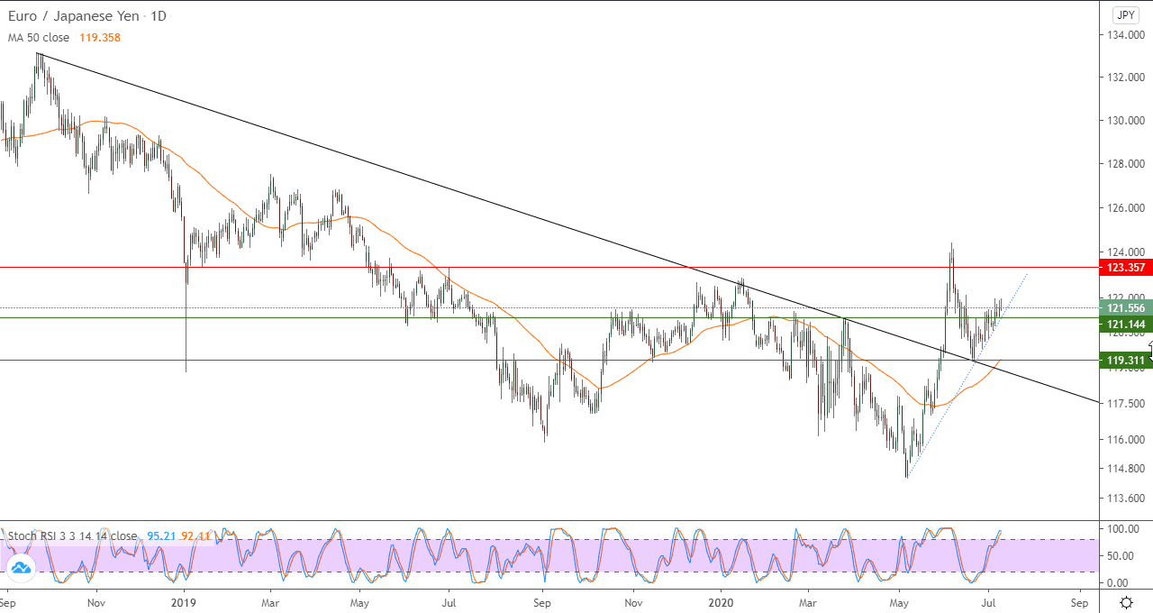Click the 113.600 price axis label

(x=1127, y=499)
